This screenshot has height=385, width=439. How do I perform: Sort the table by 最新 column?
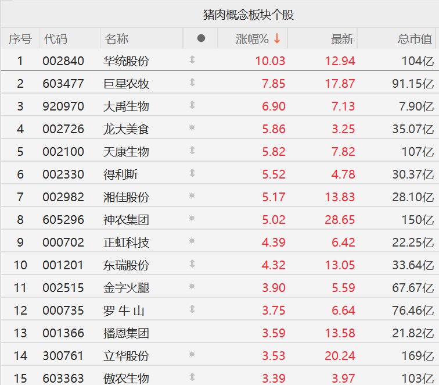point(341,39)
